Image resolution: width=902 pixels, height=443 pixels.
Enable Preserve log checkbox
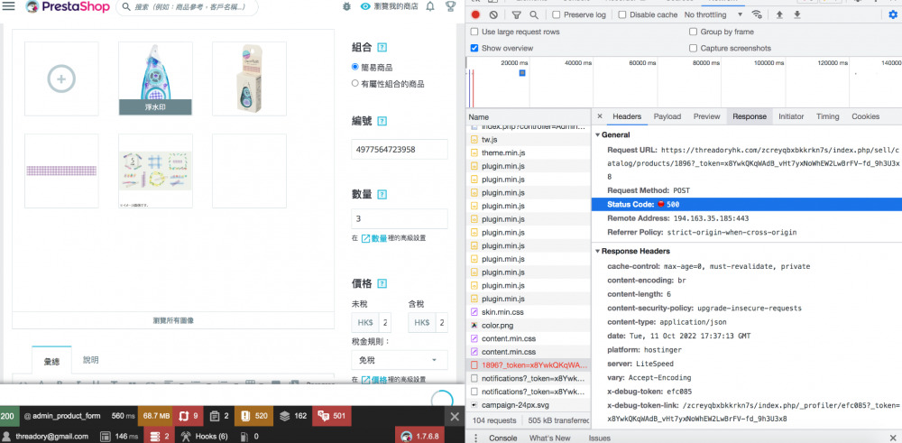[557, 15]
